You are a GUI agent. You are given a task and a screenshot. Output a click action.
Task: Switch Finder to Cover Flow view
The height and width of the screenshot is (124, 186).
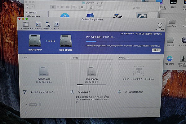click(68, 7)
